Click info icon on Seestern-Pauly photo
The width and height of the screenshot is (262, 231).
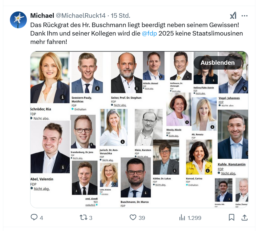tap(97, 88)
